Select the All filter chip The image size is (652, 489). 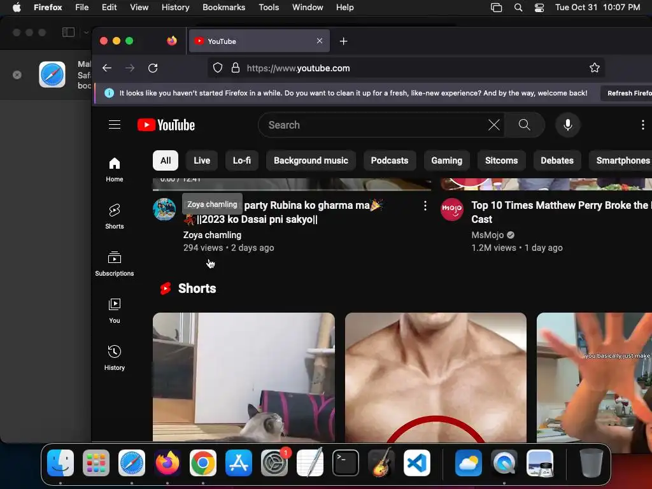[x=166, y=160]
